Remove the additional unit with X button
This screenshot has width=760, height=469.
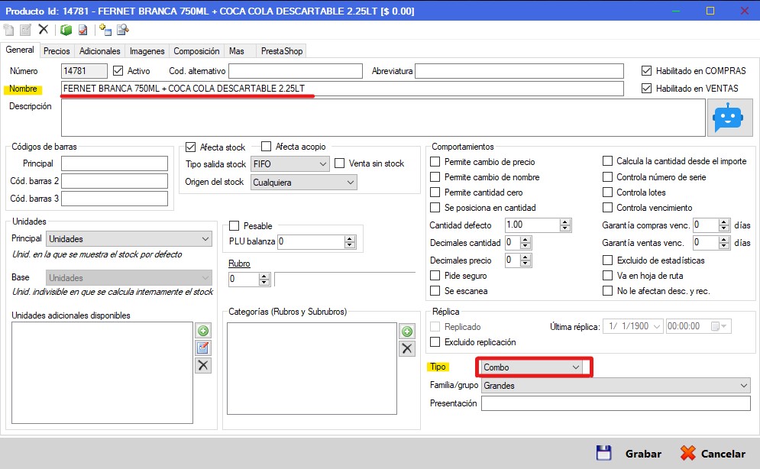(x=203, y=365)
